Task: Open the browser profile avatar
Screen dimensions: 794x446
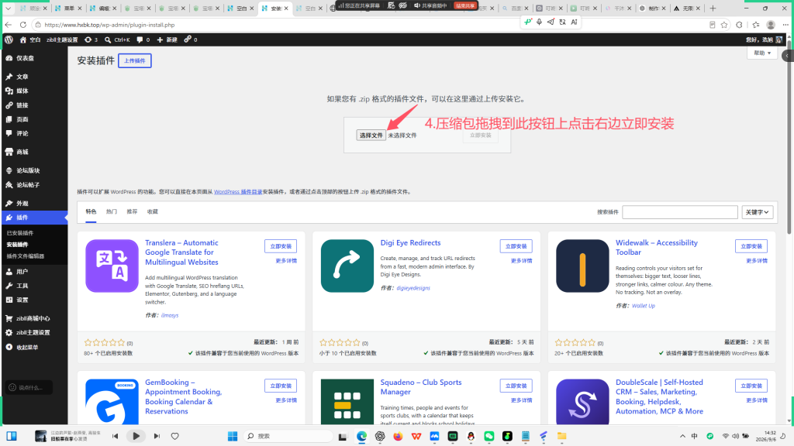Action: [771, 25]
